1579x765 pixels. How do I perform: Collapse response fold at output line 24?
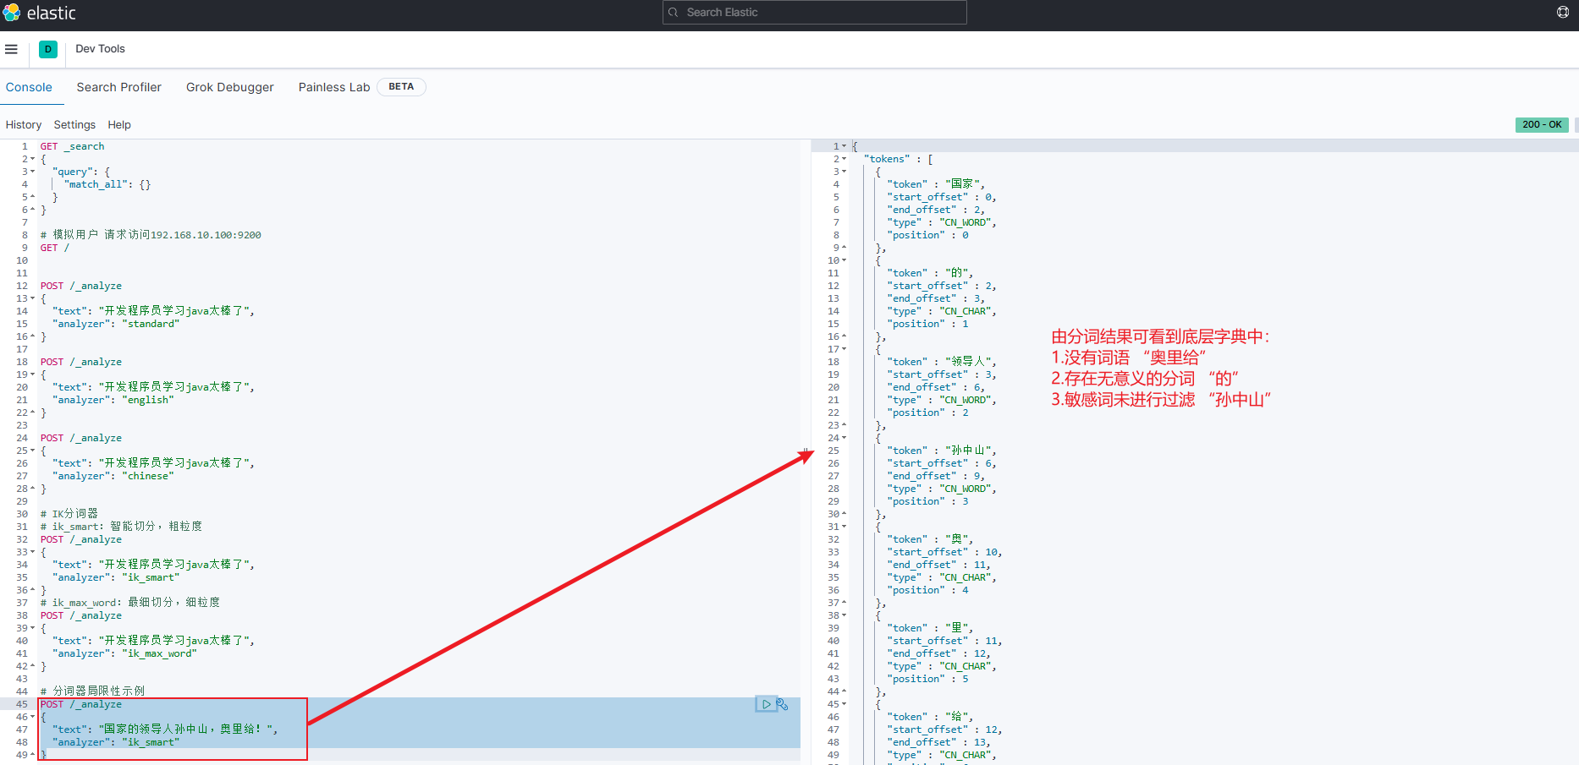pos(844,438)
